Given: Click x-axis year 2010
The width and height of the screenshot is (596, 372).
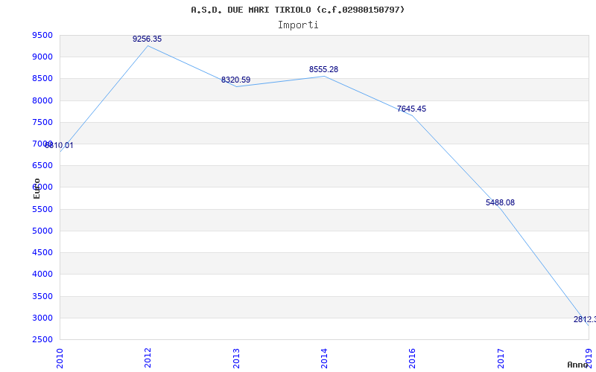Looking at the screenshot, I should [x=60, y=359].
